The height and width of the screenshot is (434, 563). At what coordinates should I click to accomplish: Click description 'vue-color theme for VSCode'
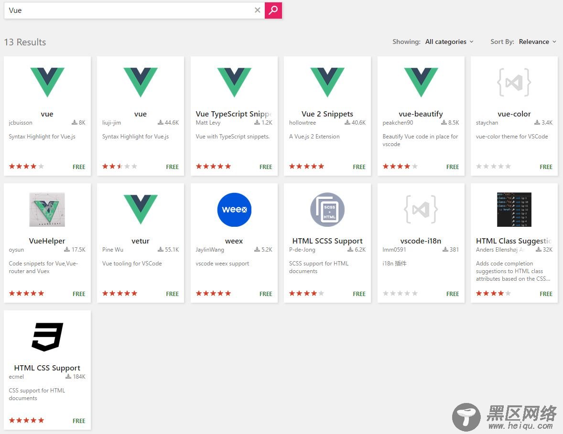(x=512, y=137)
